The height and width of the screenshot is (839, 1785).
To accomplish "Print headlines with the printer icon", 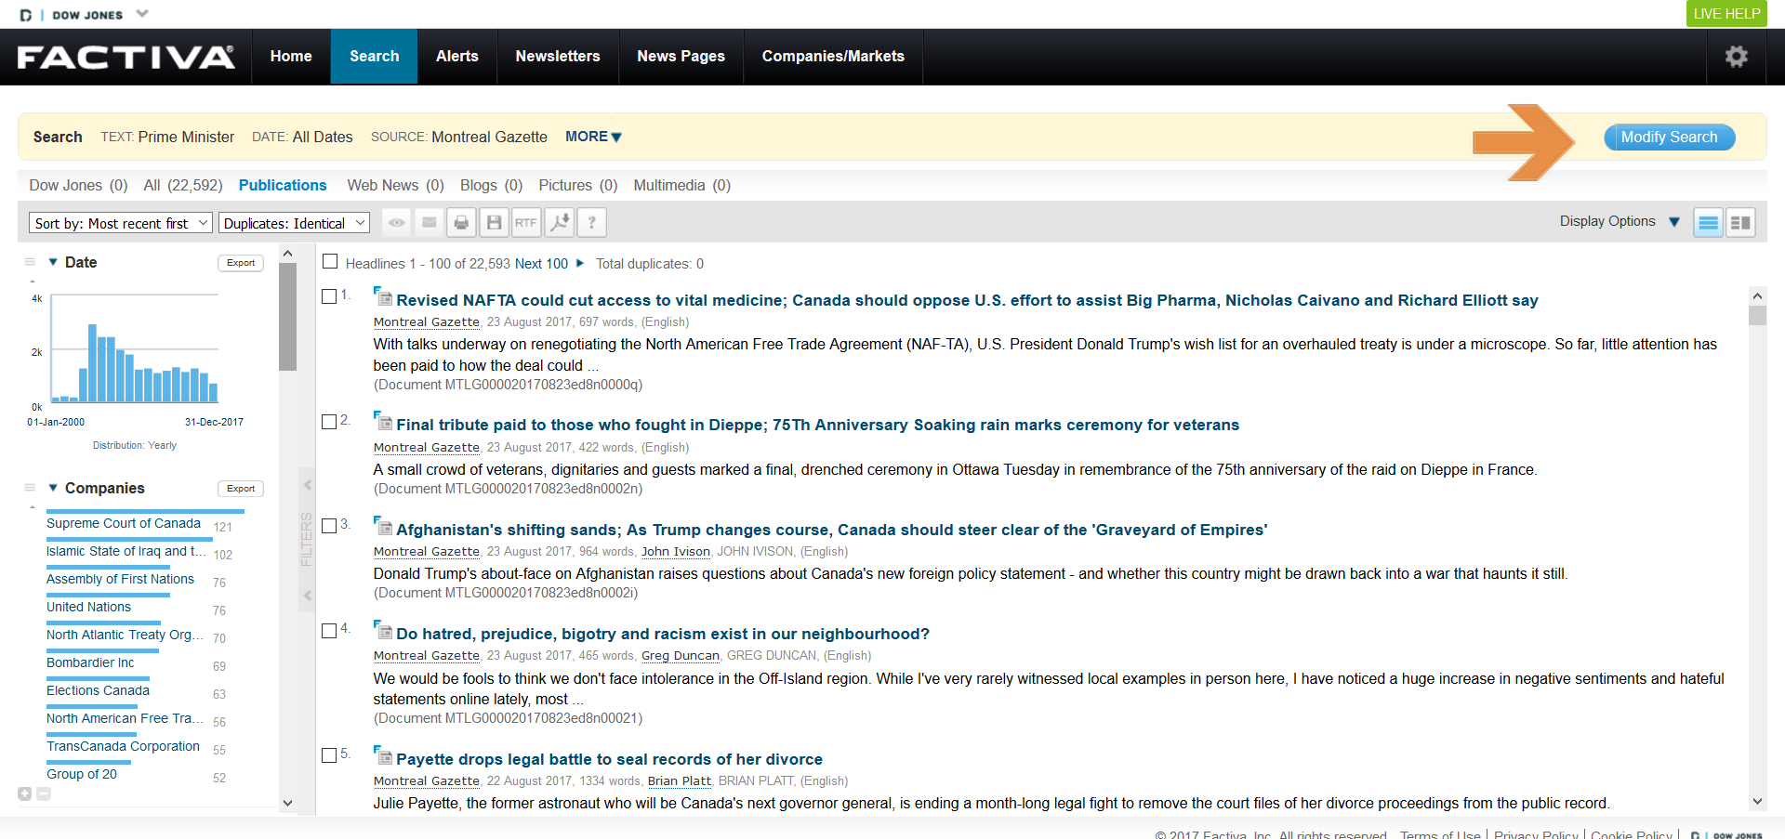I will [461, 223].
